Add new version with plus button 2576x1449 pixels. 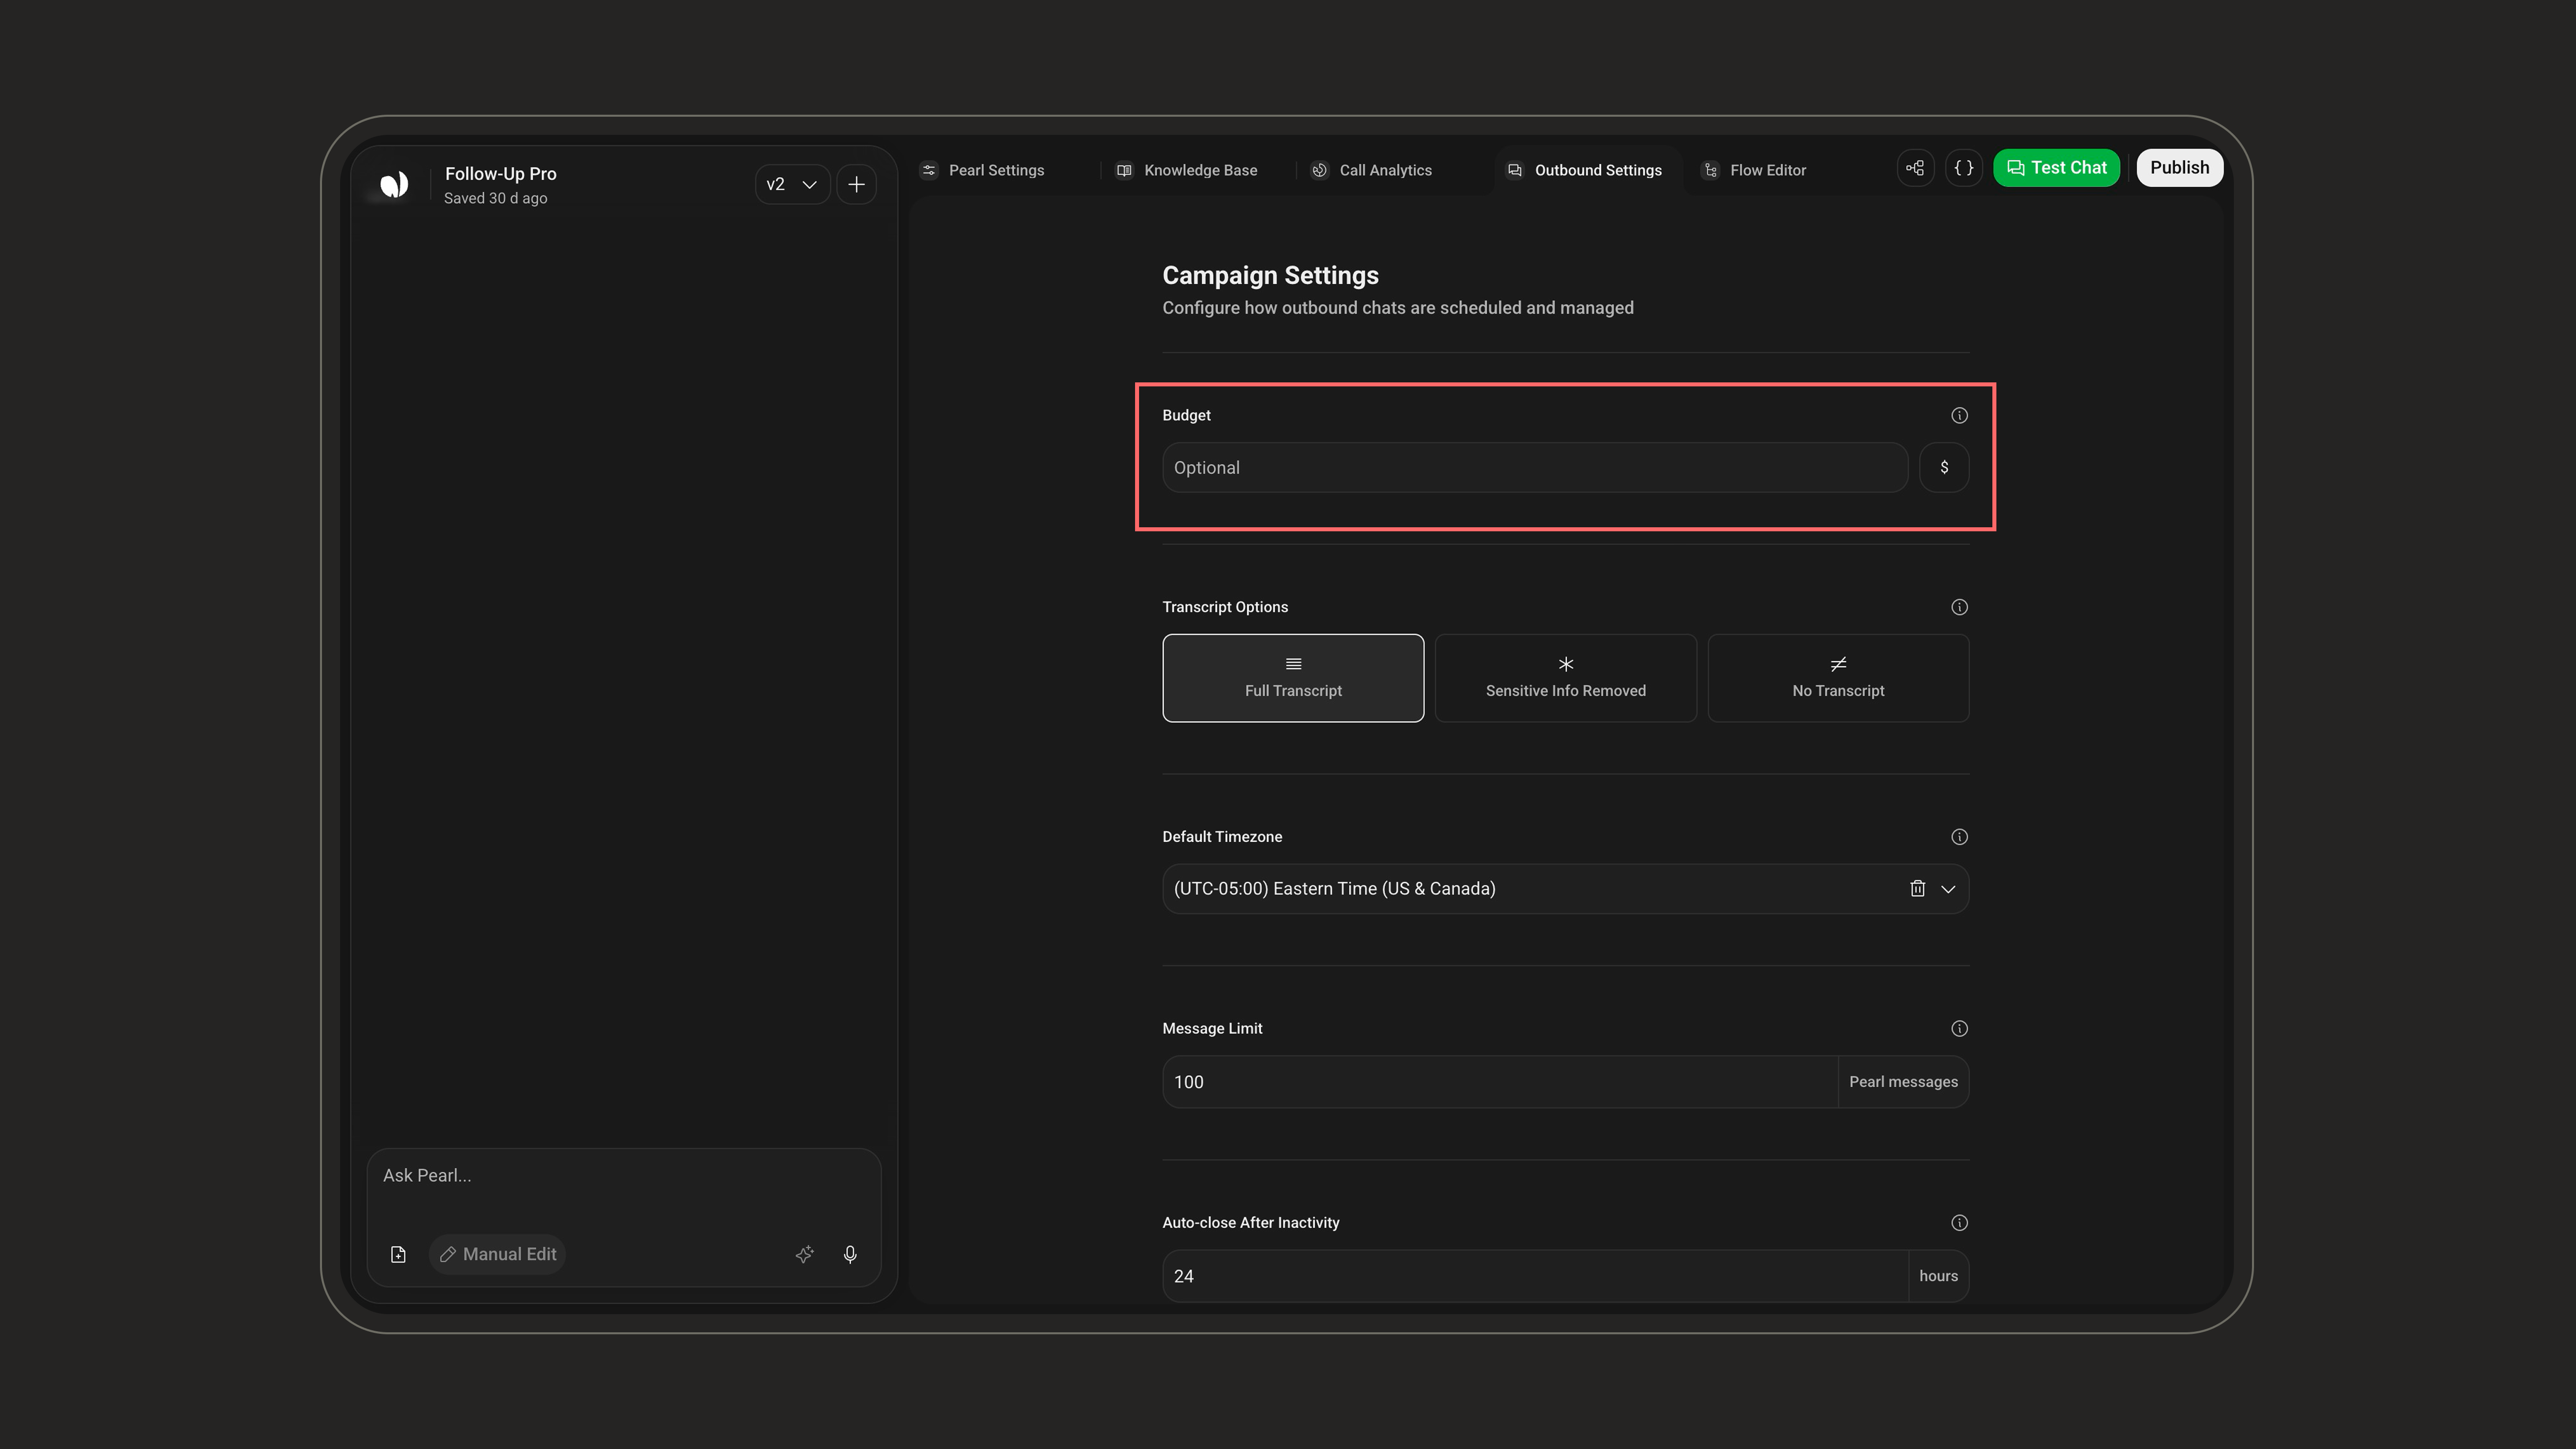tap(856, 184)
